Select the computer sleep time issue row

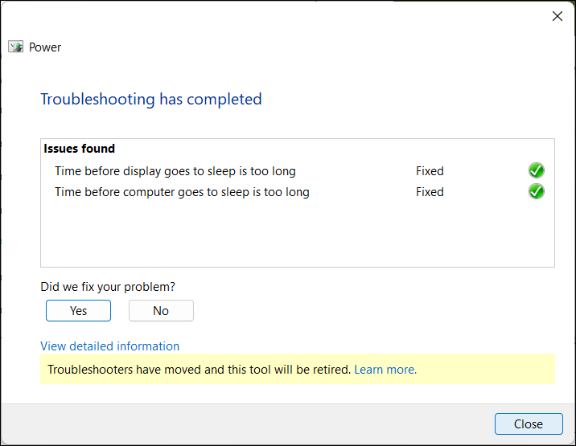click(x=182, y=192)
